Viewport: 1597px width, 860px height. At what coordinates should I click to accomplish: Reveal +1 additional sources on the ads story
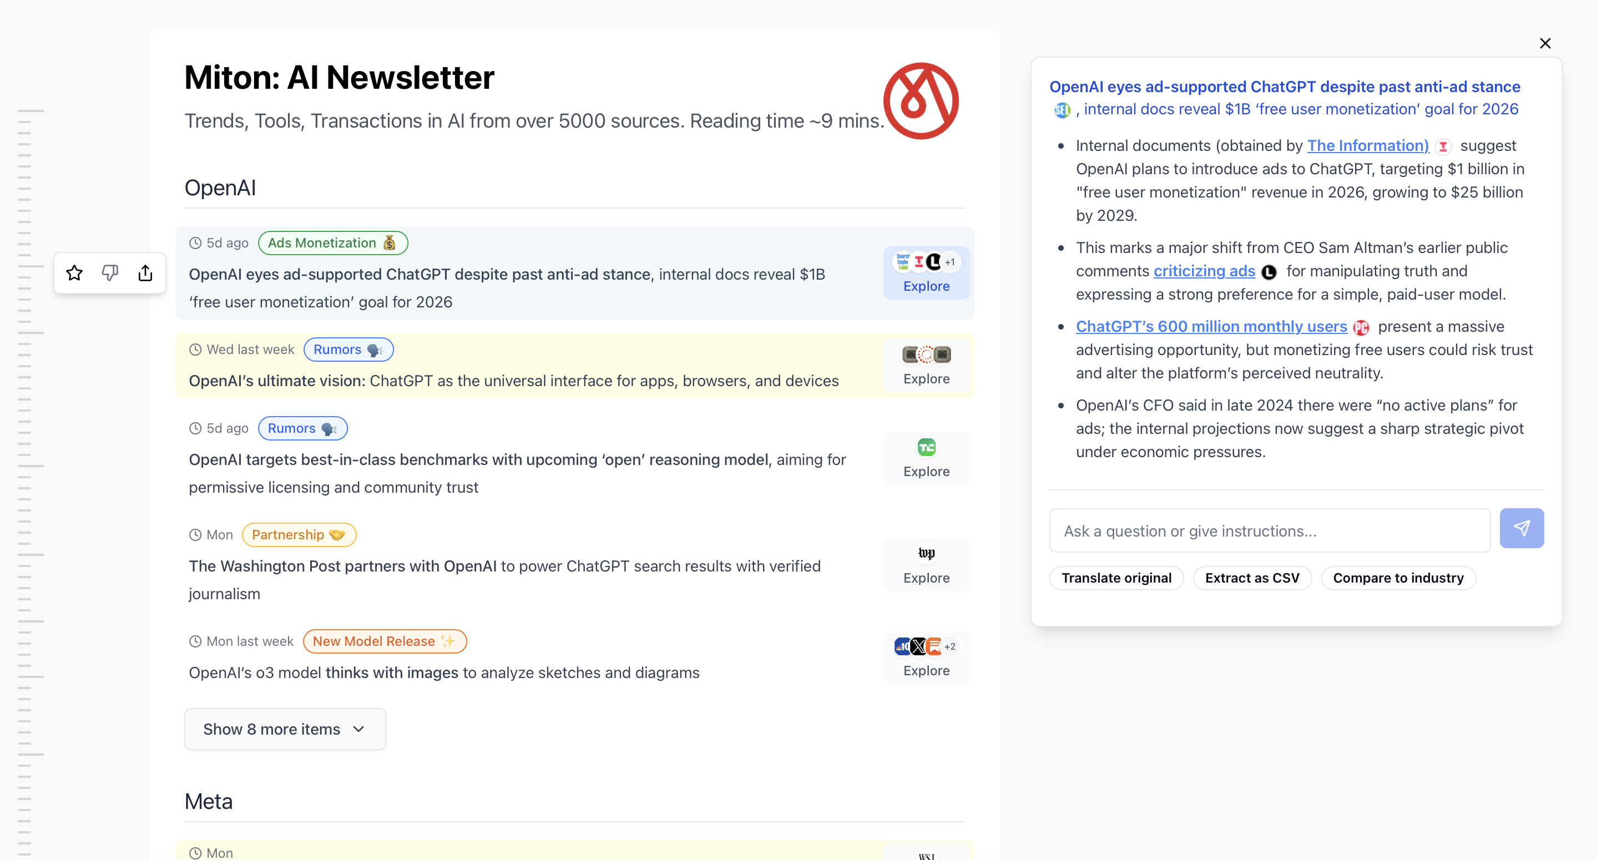(x=950, y=261)
